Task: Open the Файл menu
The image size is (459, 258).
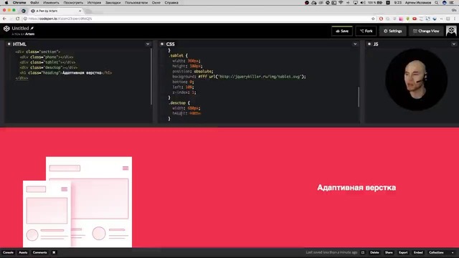Action: (x=34, y=3)
